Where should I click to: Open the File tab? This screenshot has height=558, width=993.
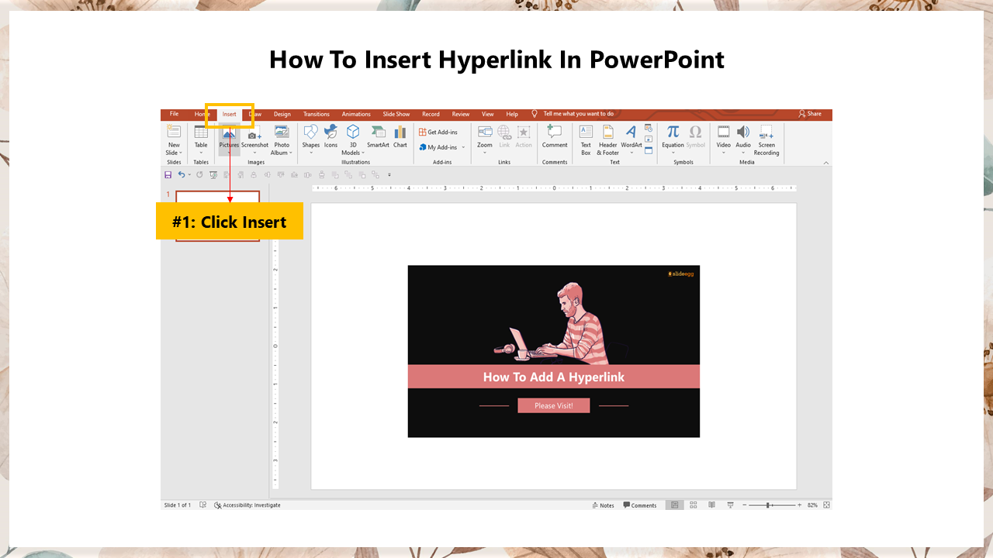coord(174,114)
